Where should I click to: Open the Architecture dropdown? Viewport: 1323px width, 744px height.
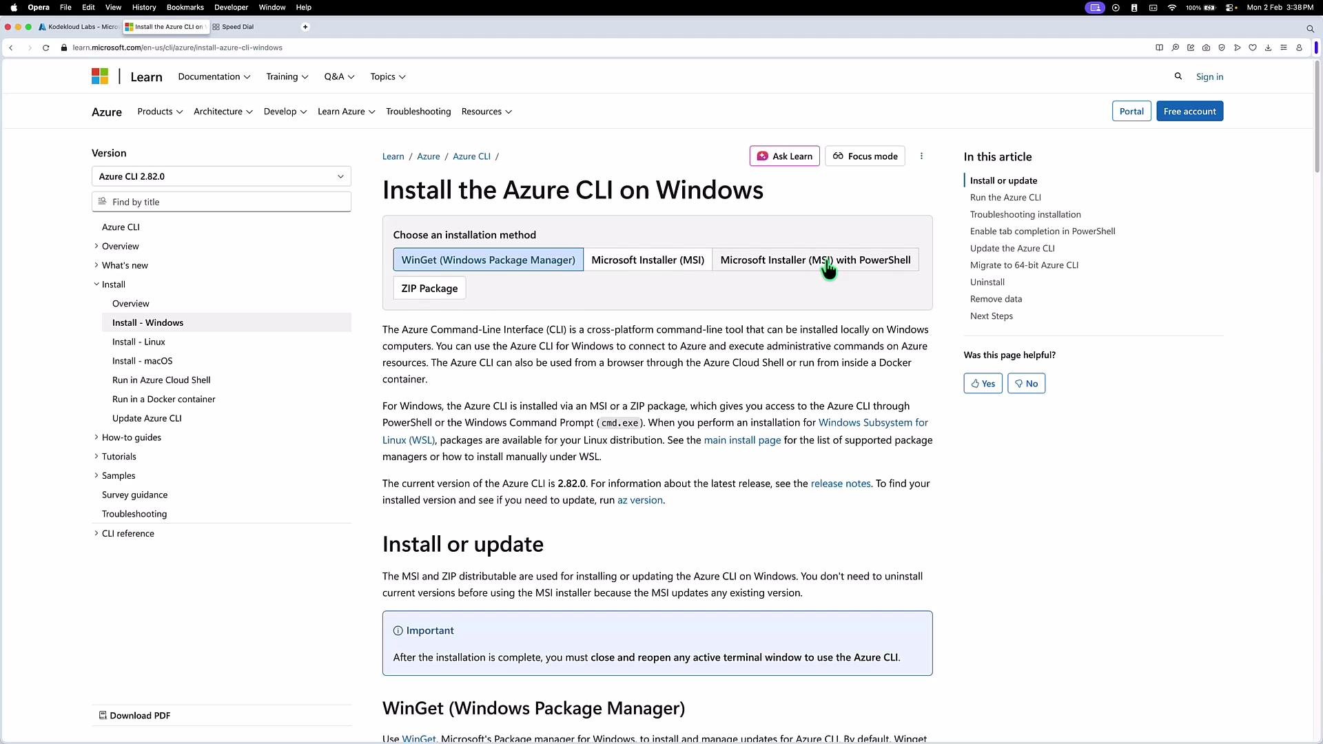[223, 112]
